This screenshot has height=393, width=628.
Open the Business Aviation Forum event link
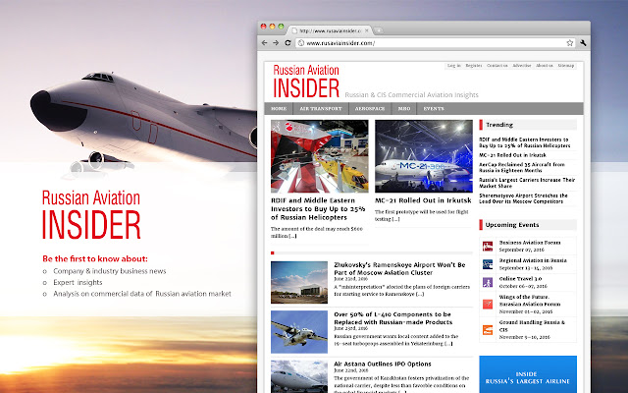[x=530, y=243]
